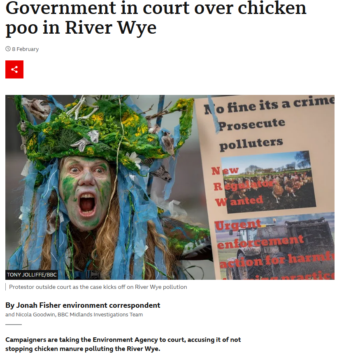Click the grey divider line under byline

tap(14, 325)
